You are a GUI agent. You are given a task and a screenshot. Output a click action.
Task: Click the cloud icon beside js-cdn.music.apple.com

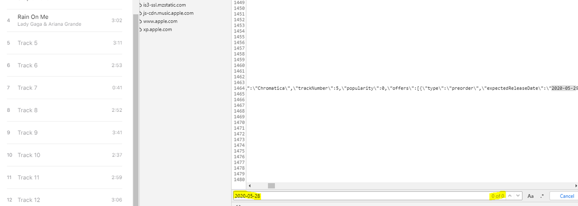(140, 13)
